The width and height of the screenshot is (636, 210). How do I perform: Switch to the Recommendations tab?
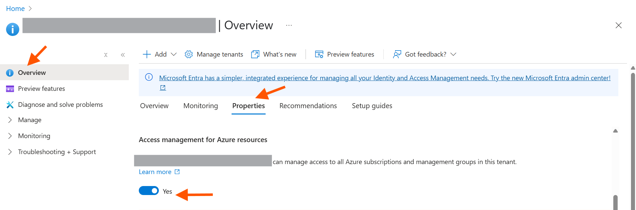pos(308,106)
